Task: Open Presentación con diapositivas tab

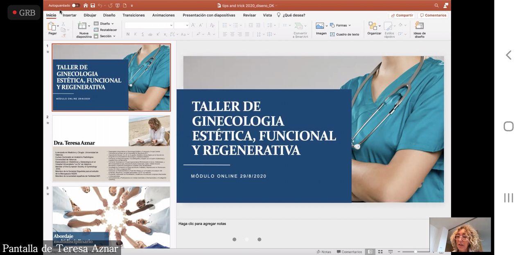Action: click(x=209, y=15)
